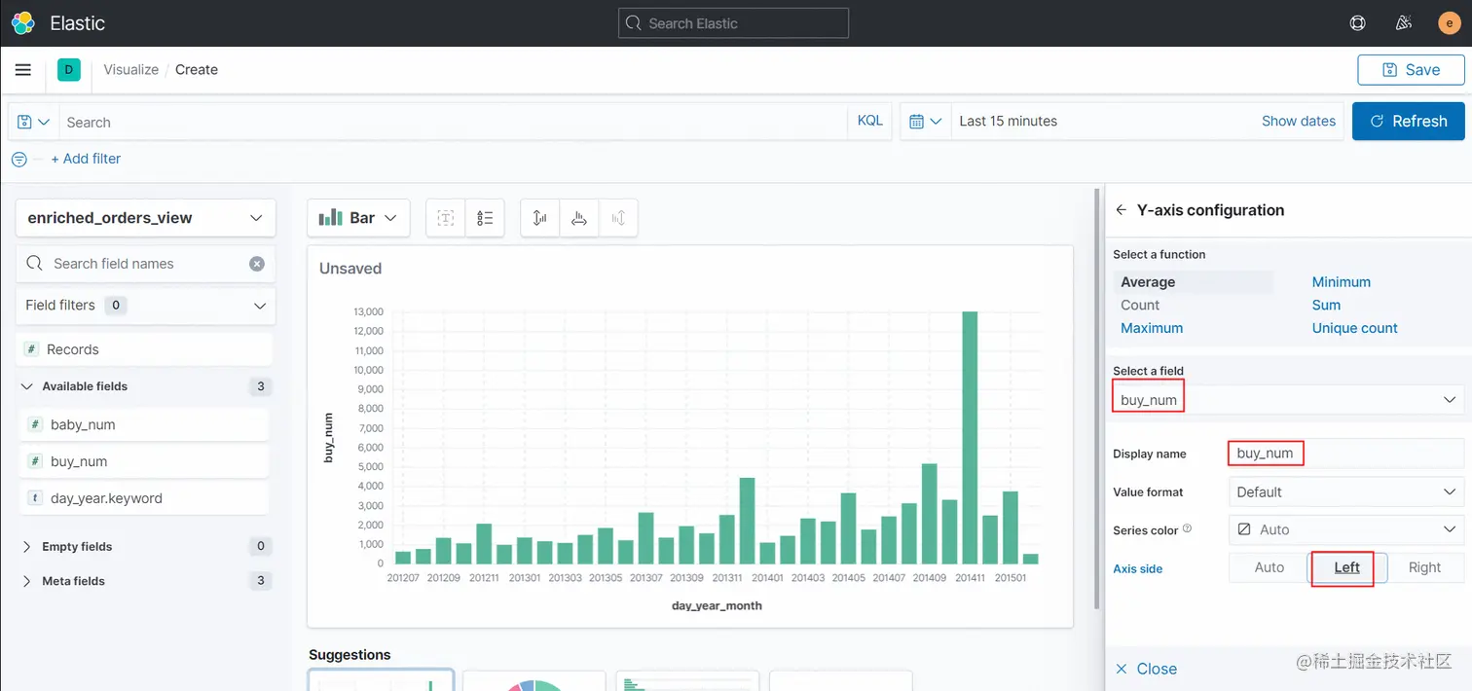Screen dimensions: 1472x691
Task: Click the Records field row
Action: 146,349
